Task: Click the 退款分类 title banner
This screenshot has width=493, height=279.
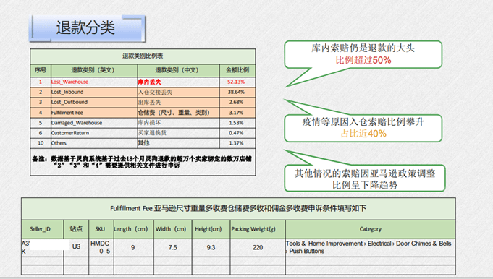Action: click(x=87, y=28)
